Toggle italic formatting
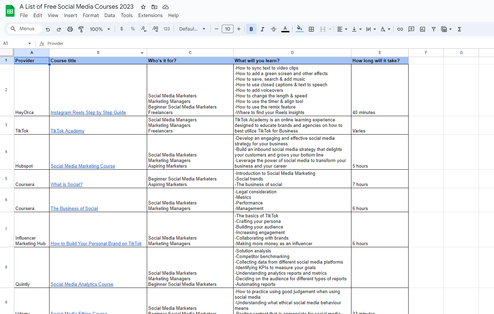Image resolution: width=494 pixels, height=314 pixels. (263, 29)
